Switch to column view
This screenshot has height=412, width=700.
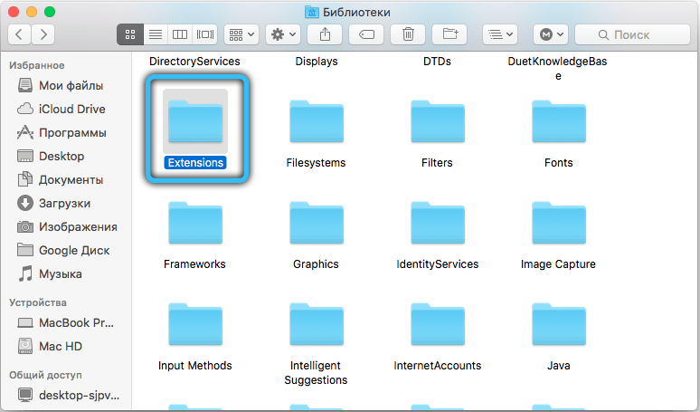pyautogui.click(x=180, y=34)
